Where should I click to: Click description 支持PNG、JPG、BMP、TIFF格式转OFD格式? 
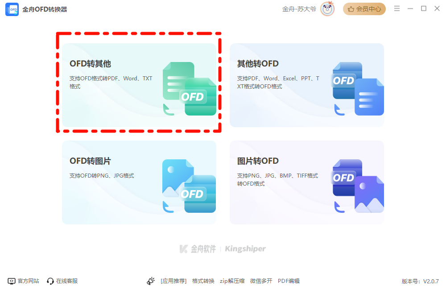[277, 180]
